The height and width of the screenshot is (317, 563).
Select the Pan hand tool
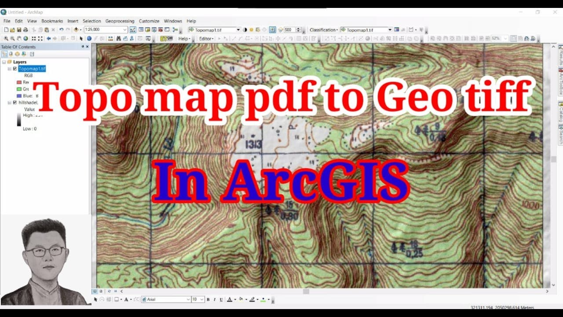19,39
